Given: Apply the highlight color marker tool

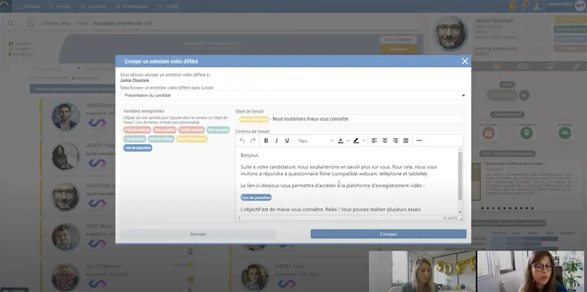Looking at the screenshot, I should coord(356,141).
